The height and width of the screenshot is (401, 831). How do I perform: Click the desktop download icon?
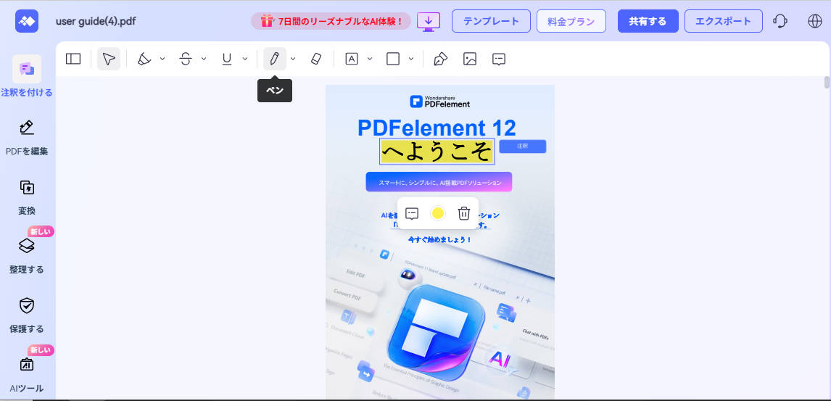coord(429,22)
